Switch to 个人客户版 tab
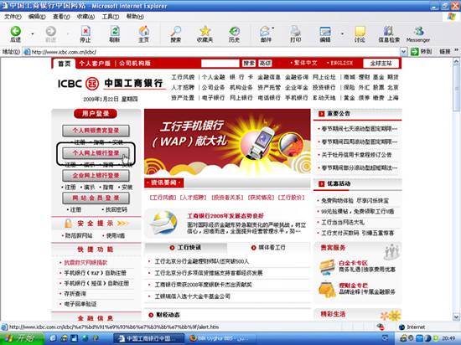Image resolution: width=461 pixels, height=345 pixels. click(95, 64)
